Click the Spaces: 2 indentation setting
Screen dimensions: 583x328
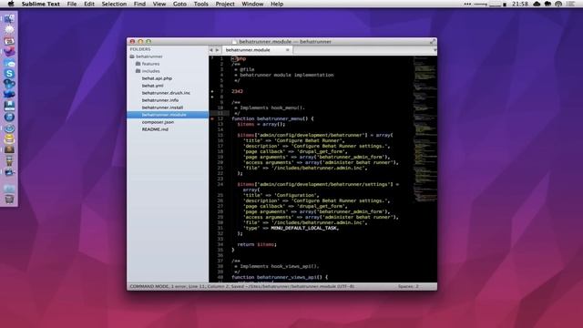click(x=408, y=286)
